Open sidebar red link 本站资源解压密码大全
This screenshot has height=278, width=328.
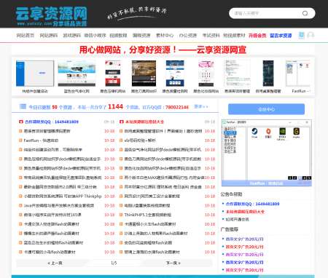(245, 212)
